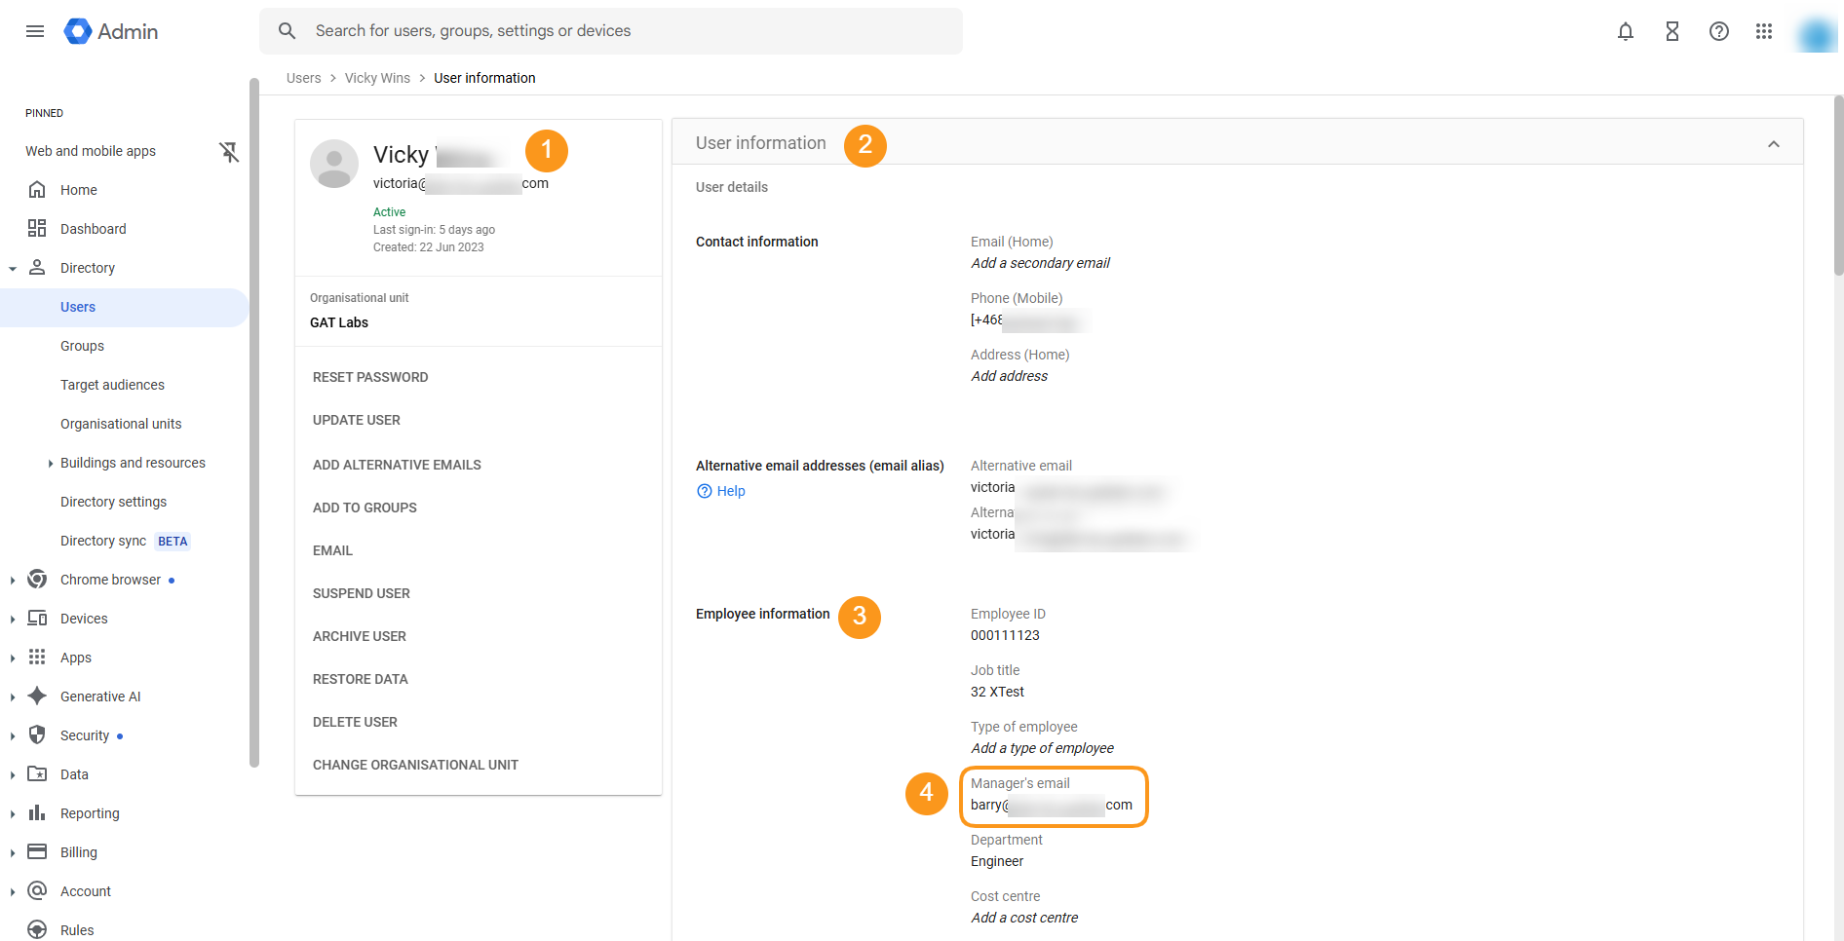Expand the Security sidebar section

tap(12, 734)
